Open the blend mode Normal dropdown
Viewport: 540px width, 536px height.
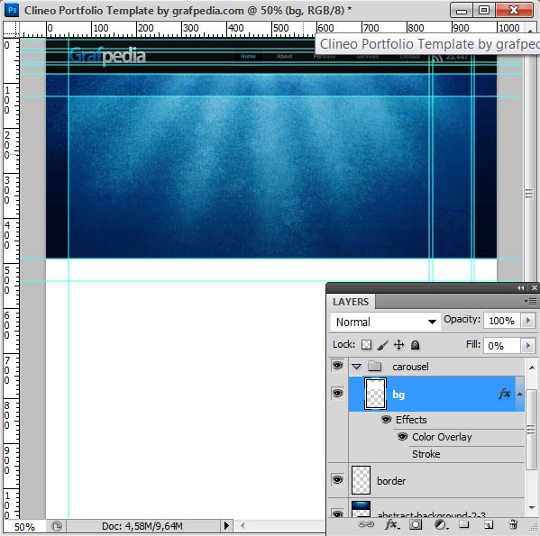click(x=385, y=322)
